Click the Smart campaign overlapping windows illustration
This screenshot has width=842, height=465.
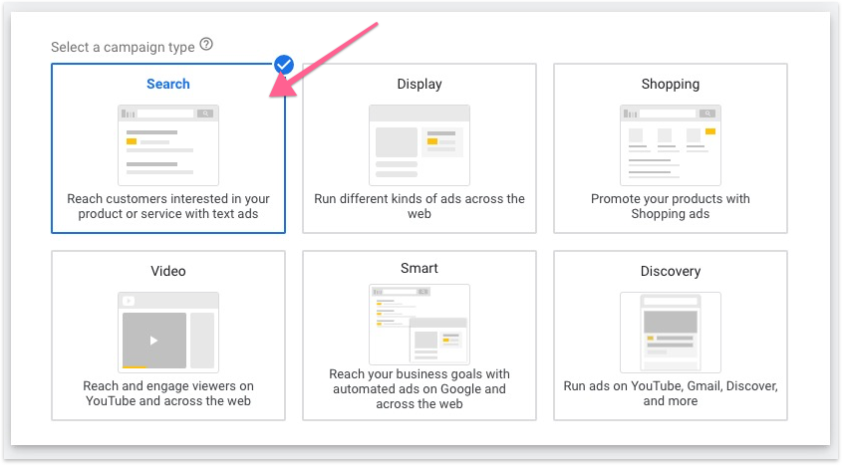point(419,323)
